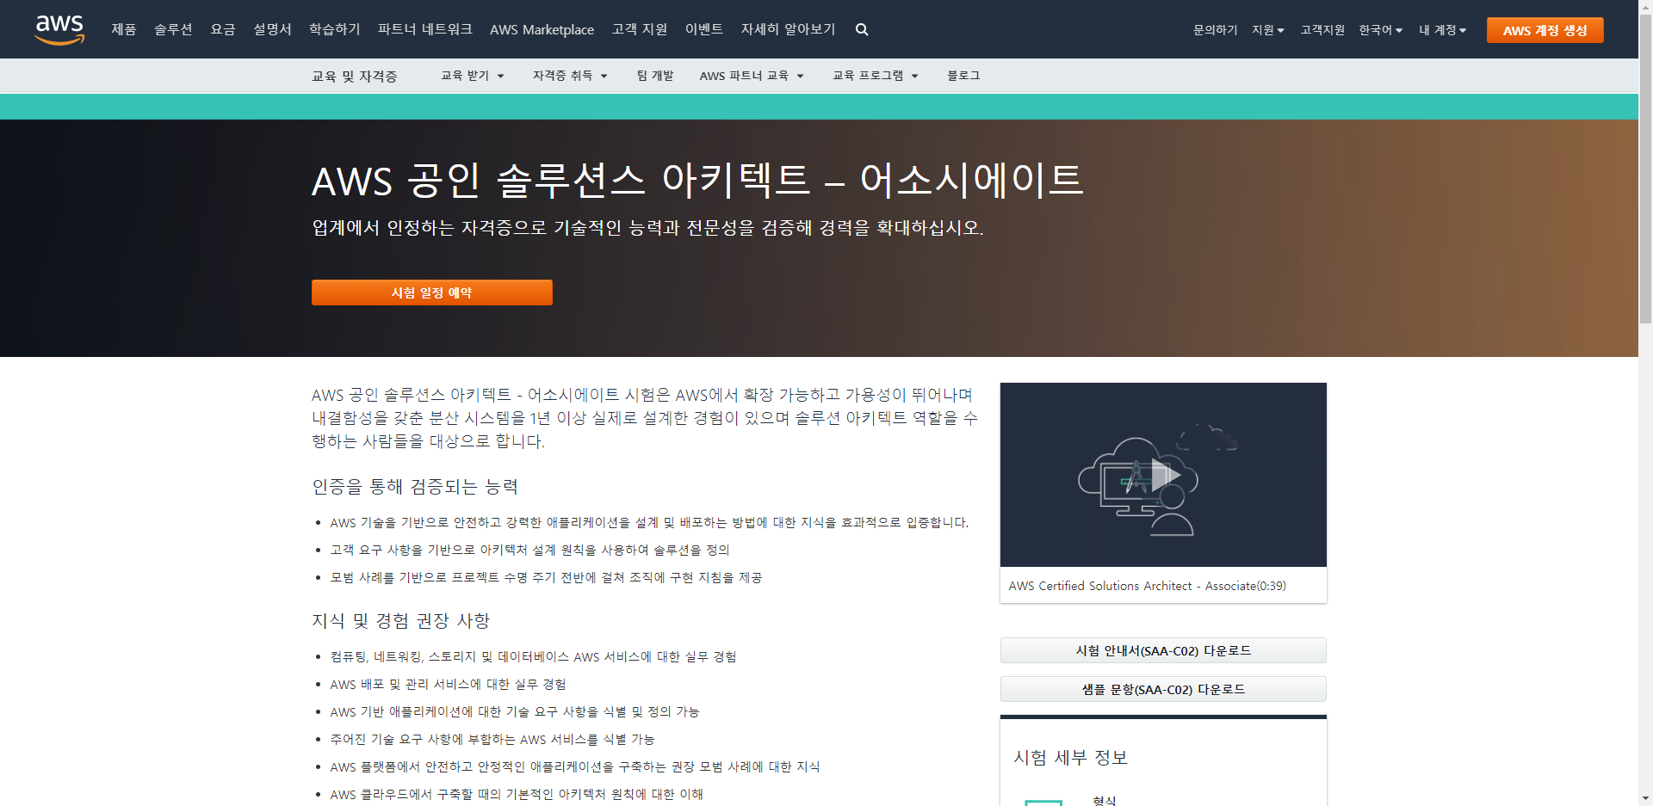
Task: Download the 샘플 문항(SAA-C02)
Action: [1163, 689]
